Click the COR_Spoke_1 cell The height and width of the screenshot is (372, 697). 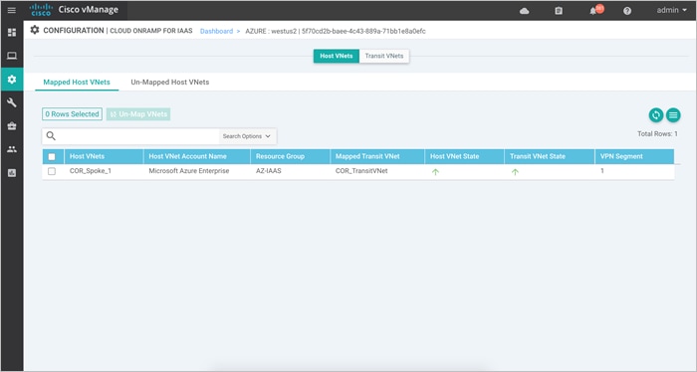[x=91, y=171]
